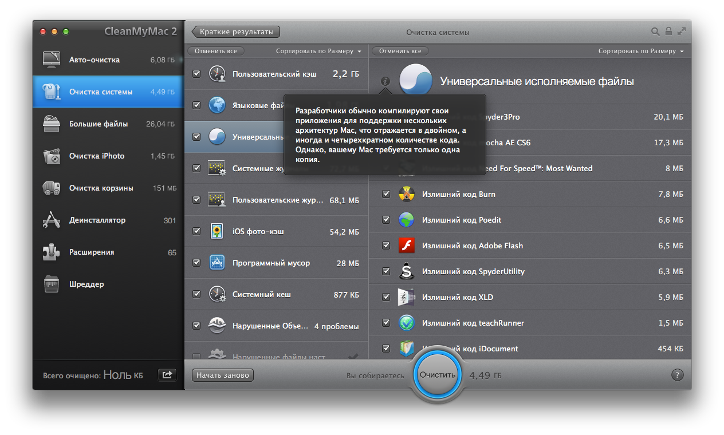Screen dimensions: 724x435
Task: Uncheck Программный мусор checkbox
Action: [x=196, y=263]
